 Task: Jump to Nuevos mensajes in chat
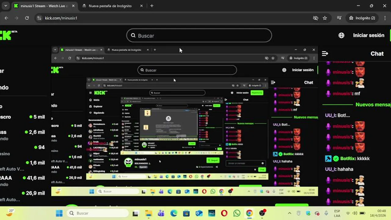click(373, 105)
